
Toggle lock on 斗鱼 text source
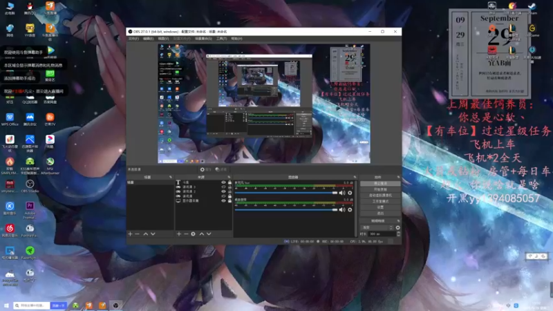pos(229,182)
